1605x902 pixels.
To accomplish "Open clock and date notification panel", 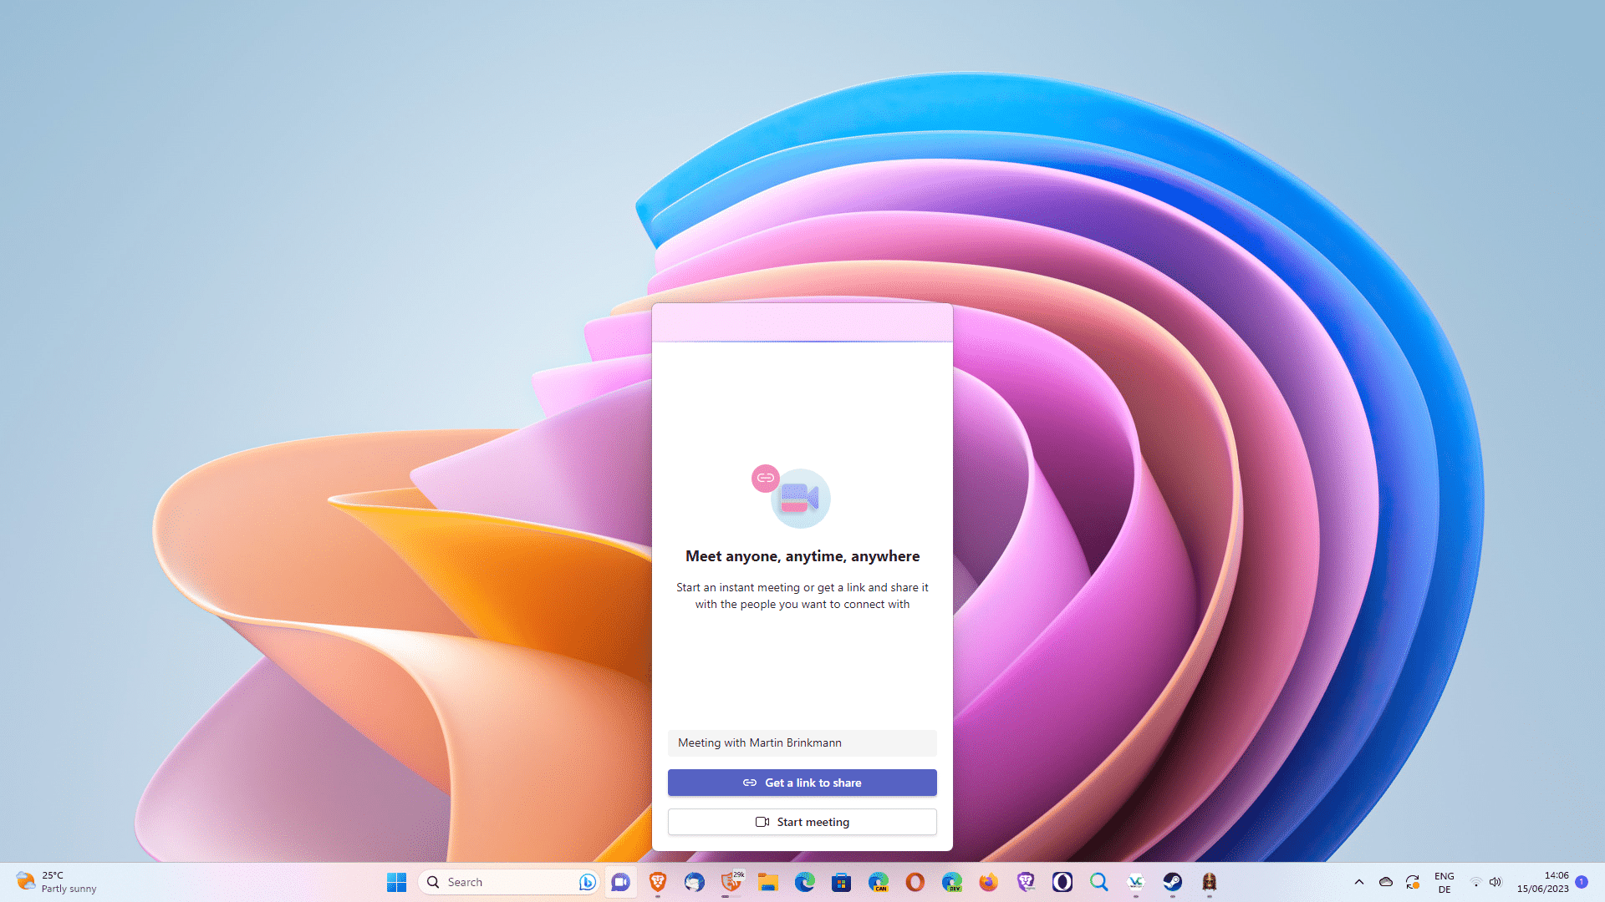I will pyautogui.click(x=1543, y=882).
